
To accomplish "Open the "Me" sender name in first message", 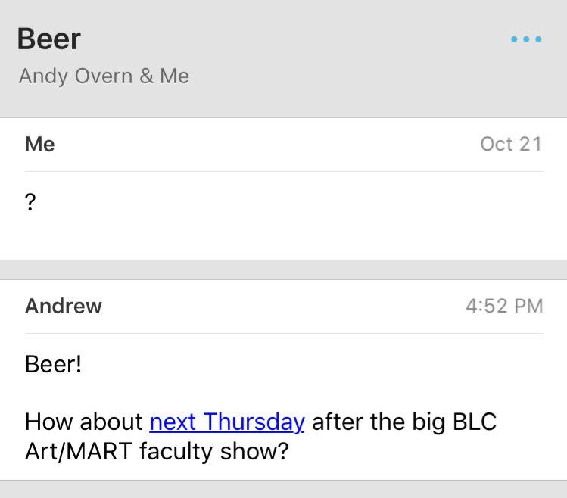I will pos(40,144).
